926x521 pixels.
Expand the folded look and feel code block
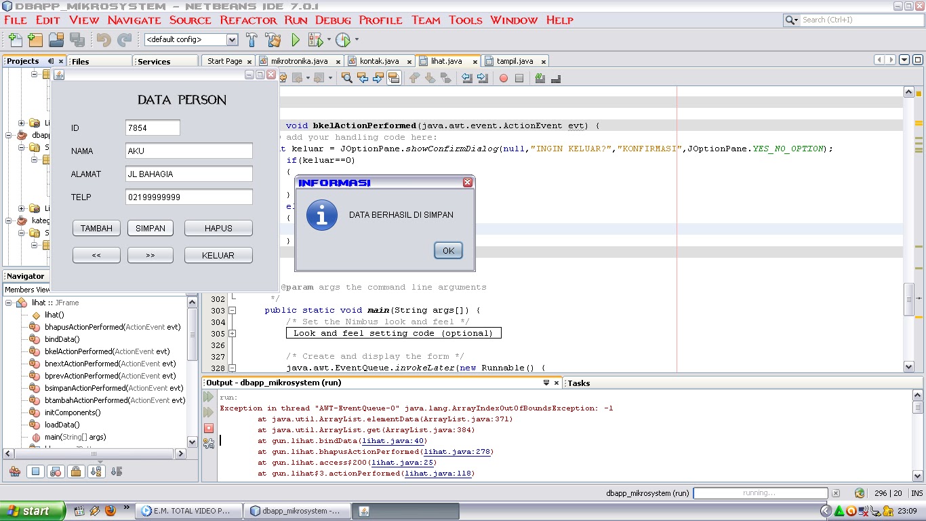pyautogui.click(x=232, y=333)
